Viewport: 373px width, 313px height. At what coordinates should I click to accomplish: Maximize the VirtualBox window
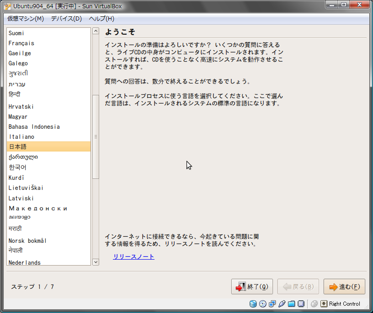[344, 5]
